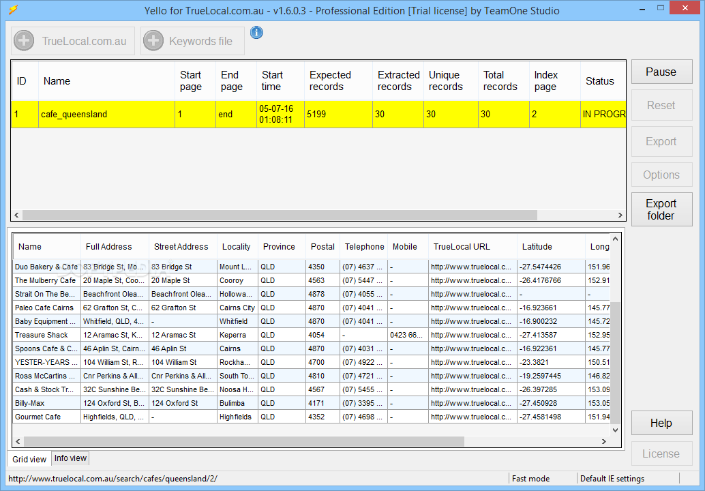Click the Telephone column header
705x491 pixels.
click(363, 247)
